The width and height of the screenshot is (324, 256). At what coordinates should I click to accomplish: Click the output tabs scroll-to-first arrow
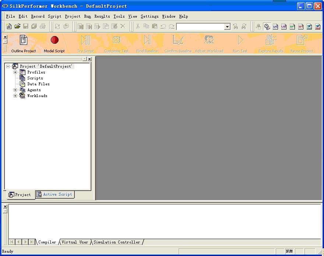12,242
